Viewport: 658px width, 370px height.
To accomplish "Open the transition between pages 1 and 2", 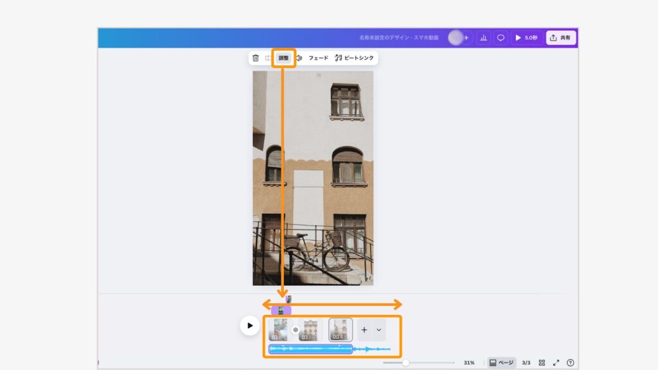I will pyautogui.click(x=296, y=330).
